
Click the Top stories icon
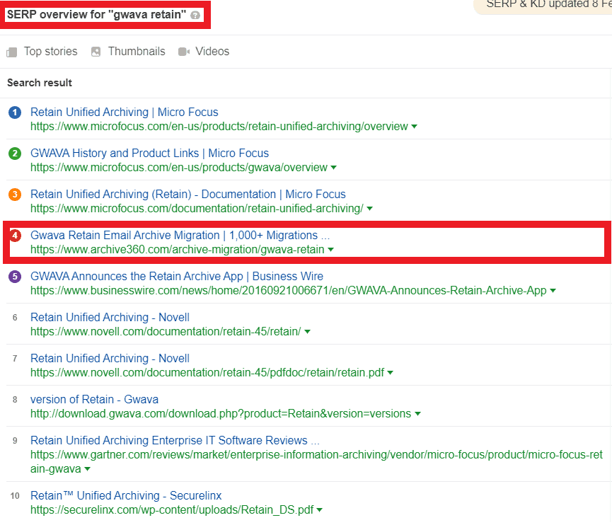coord(12,52)
